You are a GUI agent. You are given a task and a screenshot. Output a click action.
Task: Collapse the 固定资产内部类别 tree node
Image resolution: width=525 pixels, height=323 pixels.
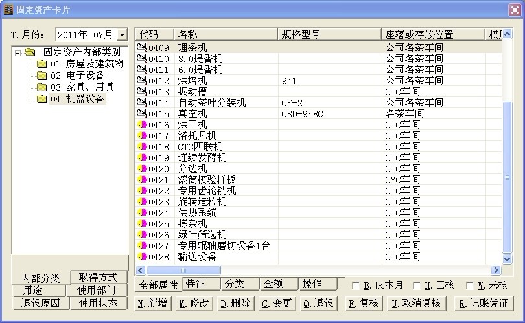pyautogui.click(x=17, y=53)
